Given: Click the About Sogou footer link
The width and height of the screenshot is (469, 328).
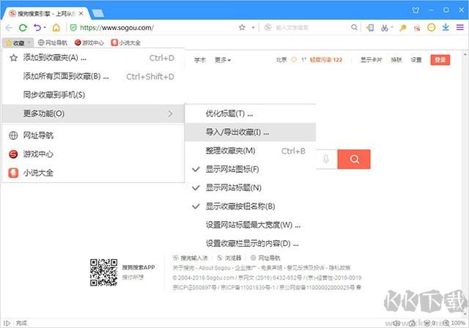Looking at the screenshot, I should coord(215,268).
